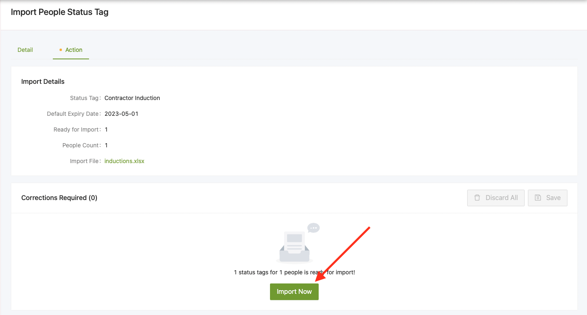Click the 2023-05-01 default expiry date
The height and width of the screenshot is (315, 587).
tap(121, 114)
